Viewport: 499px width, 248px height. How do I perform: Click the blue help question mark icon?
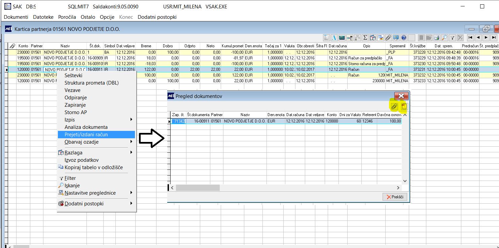[404, 38]
